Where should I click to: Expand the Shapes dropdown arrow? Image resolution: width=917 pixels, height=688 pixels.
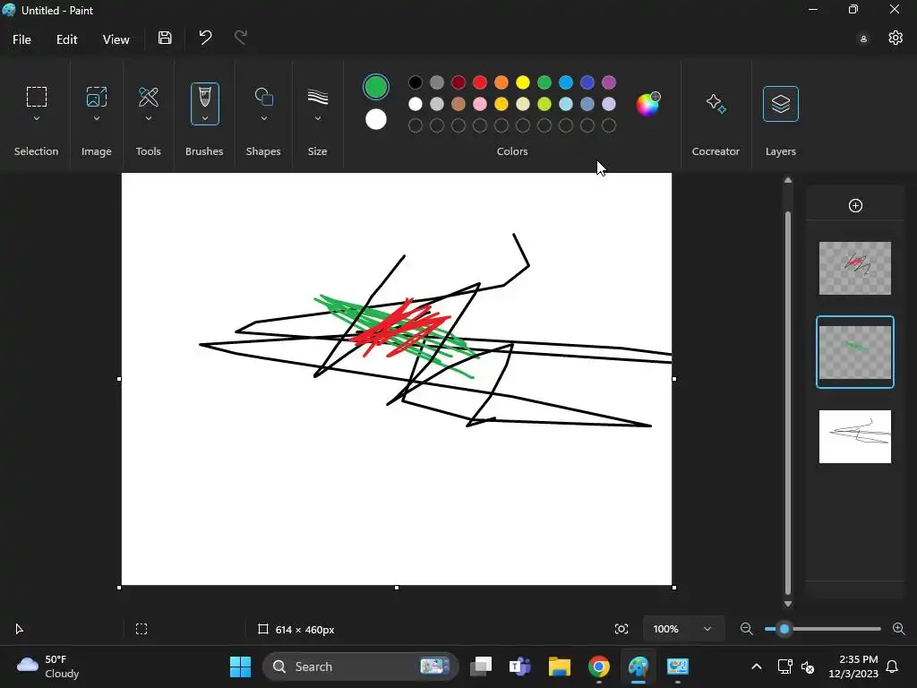coord(264,118)
